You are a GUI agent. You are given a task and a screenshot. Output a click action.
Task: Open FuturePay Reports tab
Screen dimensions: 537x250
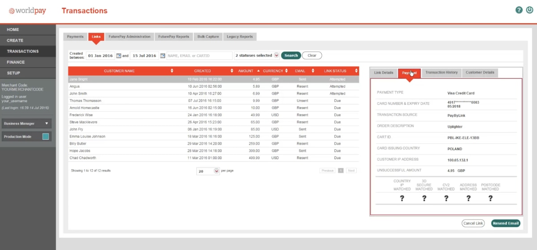pyautogui.click(x=174, y=37)
